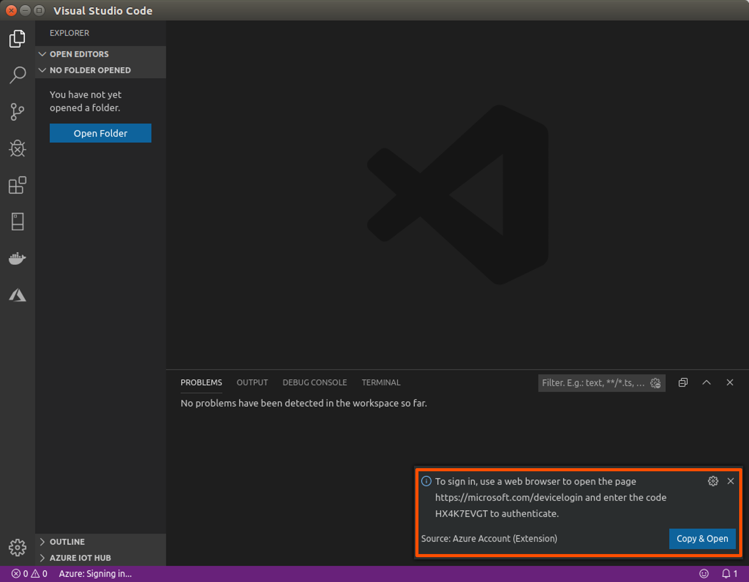Screen dimensions: 749x582
Task: Open the Explorer view icon
Action: pyautogui.click(x=17, y=39)
